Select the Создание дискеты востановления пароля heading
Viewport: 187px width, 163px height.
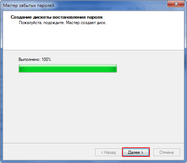click(x=57, y=17)
